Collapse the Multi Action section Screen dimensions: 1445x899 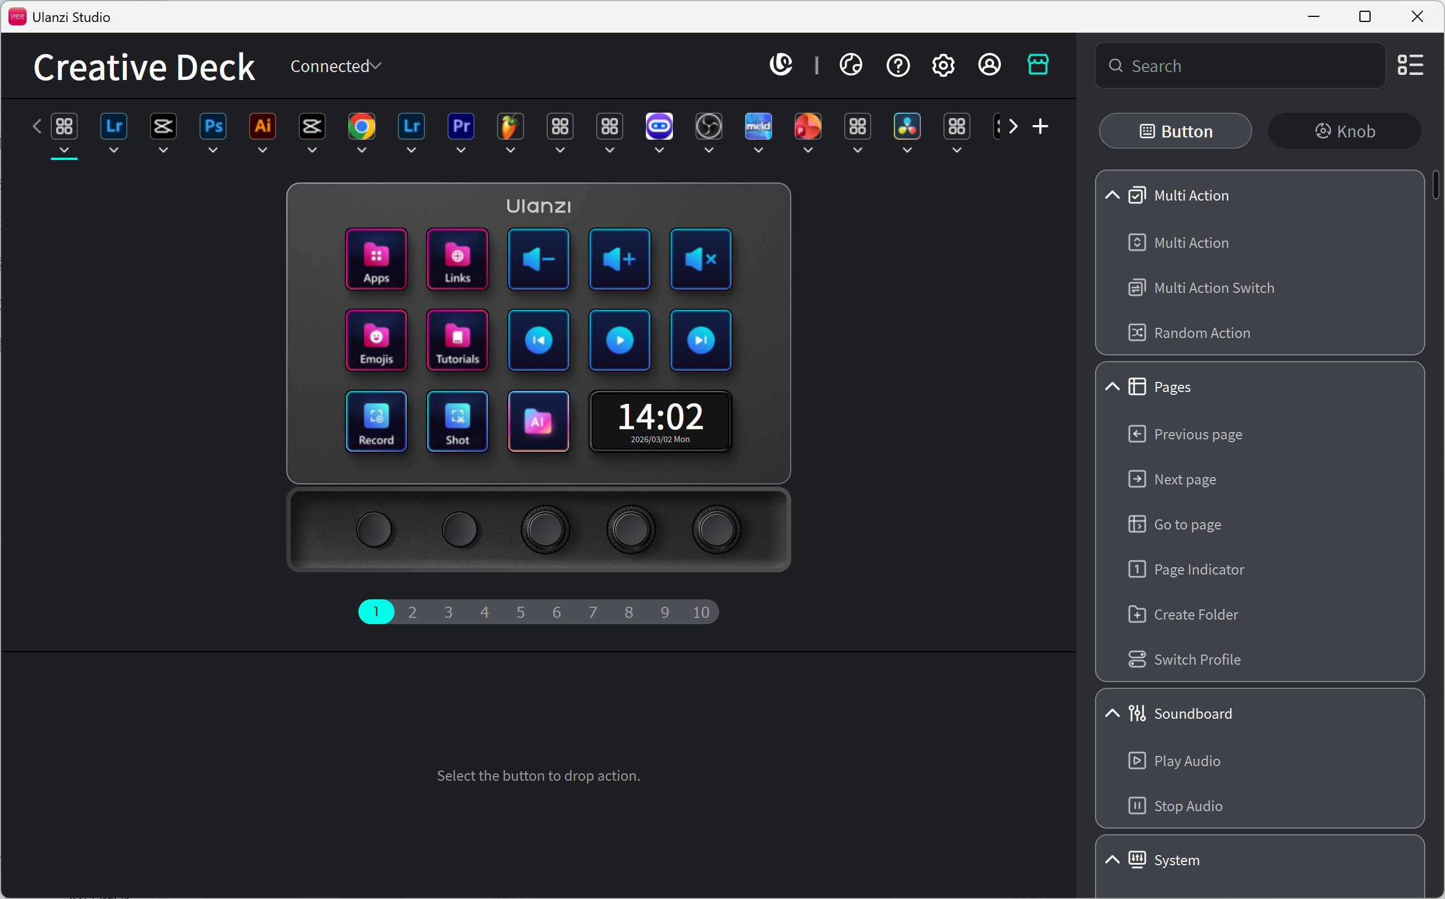coord(1112,195)
